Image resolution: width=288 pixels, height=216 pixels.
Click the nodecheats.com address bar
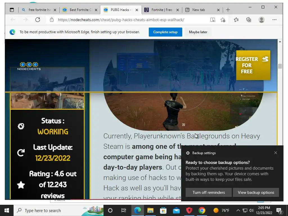point(121,20)
